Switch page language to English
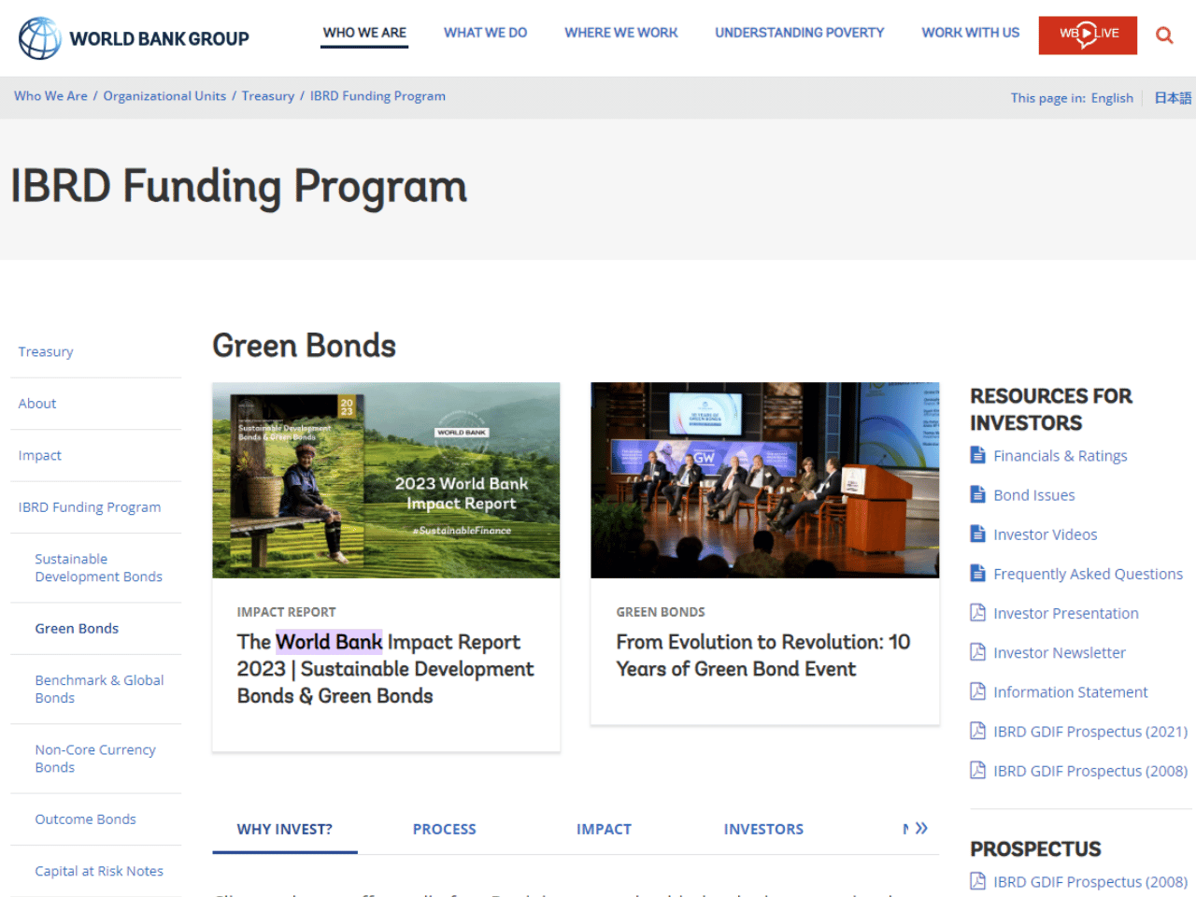This screenshot has width=1196, height=897. click(x=1112, y=98)
